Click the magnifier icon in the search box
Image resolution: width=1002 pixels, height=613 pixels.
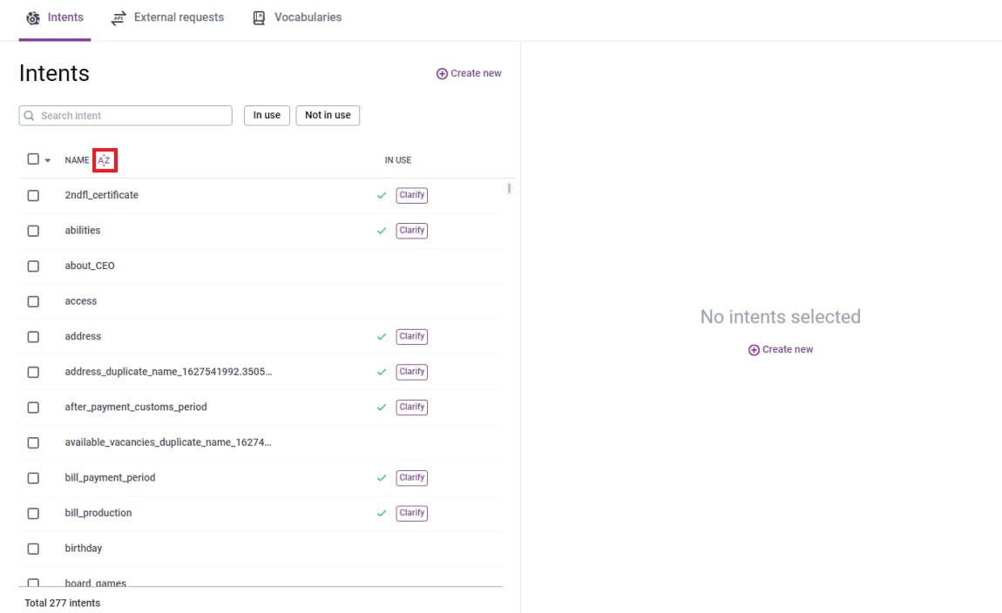(x=30, y=116)
